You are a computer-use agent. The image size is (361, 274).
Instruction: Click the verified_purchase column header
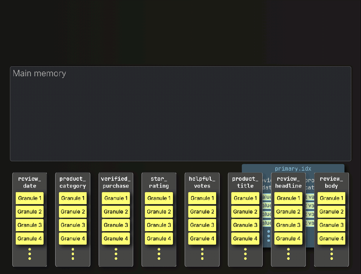coord(116,182)
